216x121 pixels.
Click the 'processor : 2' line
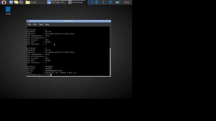36,30
